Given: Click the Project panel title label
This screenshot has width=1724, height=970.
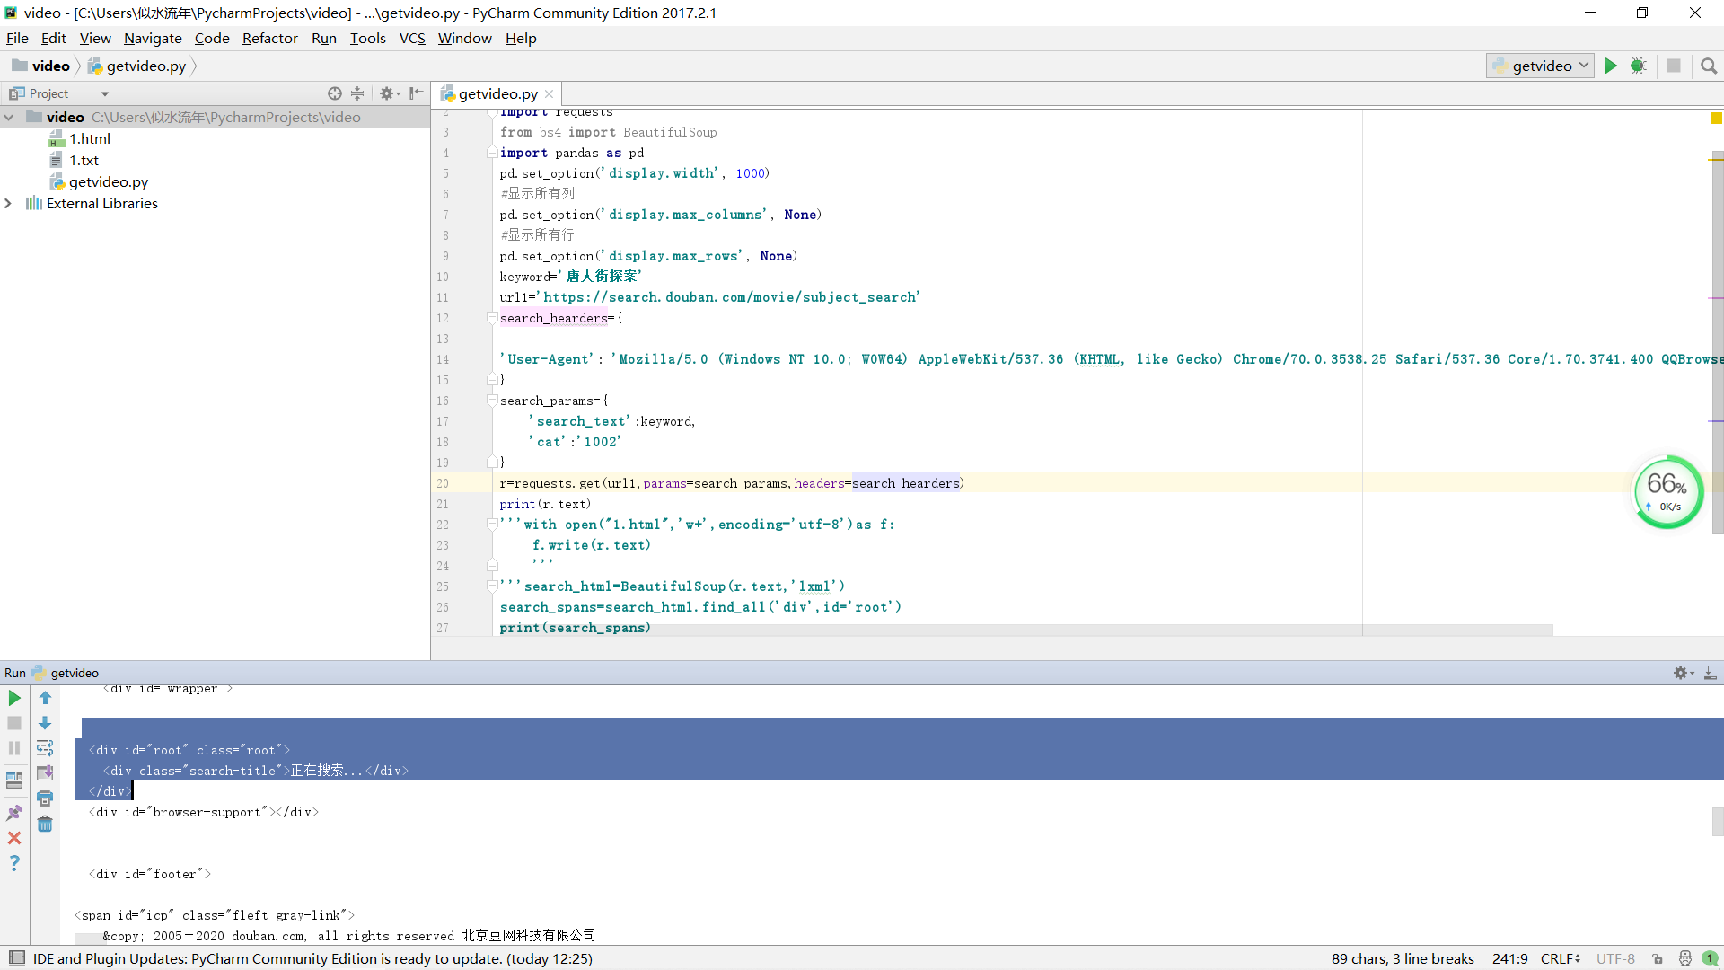Looking at the screenshot, I should point(48,93).
